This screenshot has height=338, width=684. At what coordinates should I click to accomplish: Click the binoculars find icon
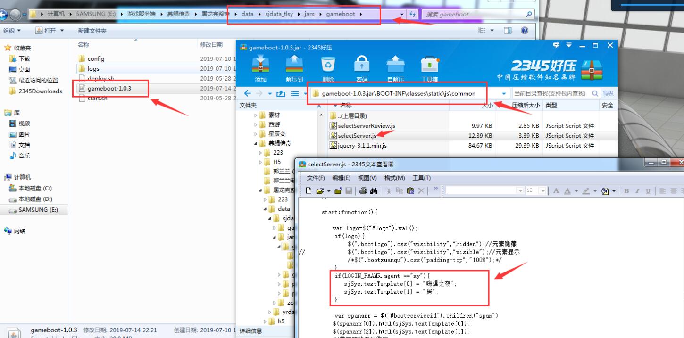point(374,191)
